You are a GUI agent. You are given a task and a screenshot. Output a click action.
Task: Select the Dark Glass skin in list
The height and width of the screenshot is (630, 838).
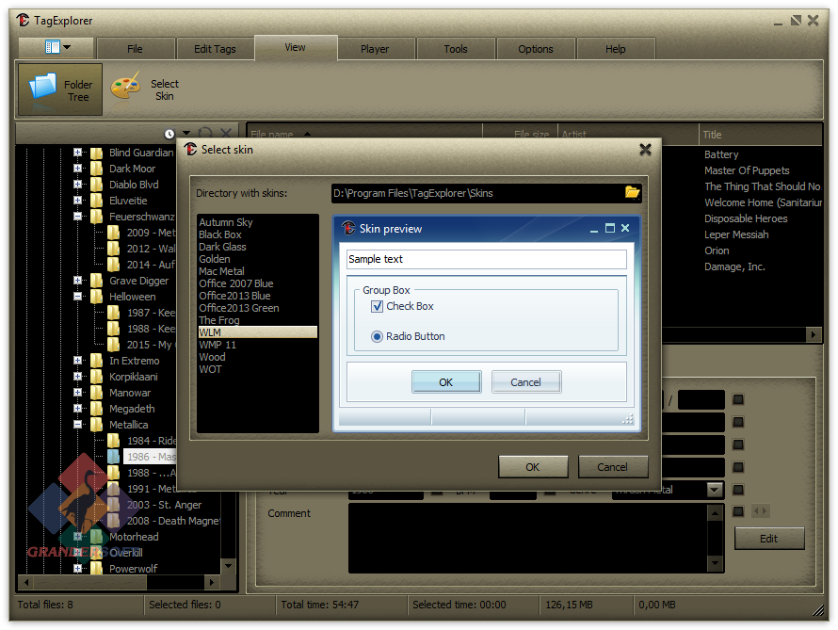tap(223, 247)
